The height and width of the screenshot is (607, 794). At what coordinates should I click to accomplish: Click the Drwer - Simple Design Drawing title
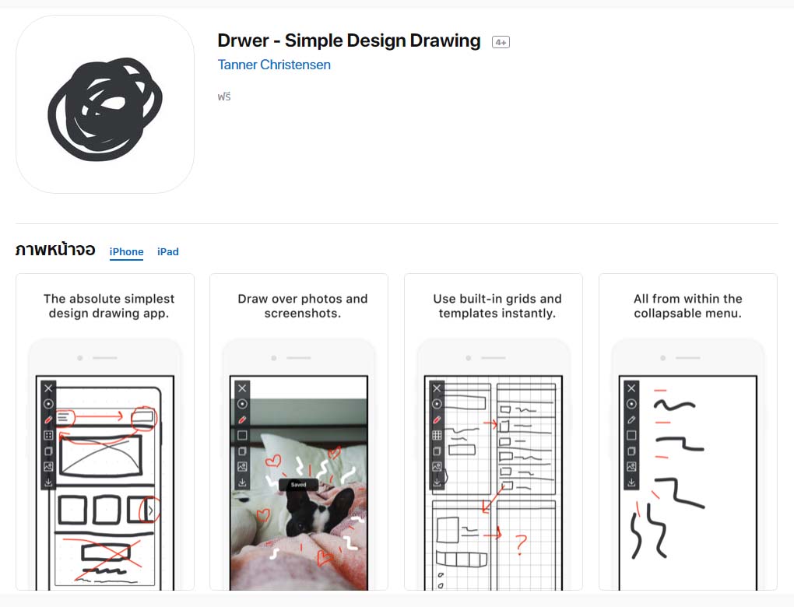click(349, 41)
